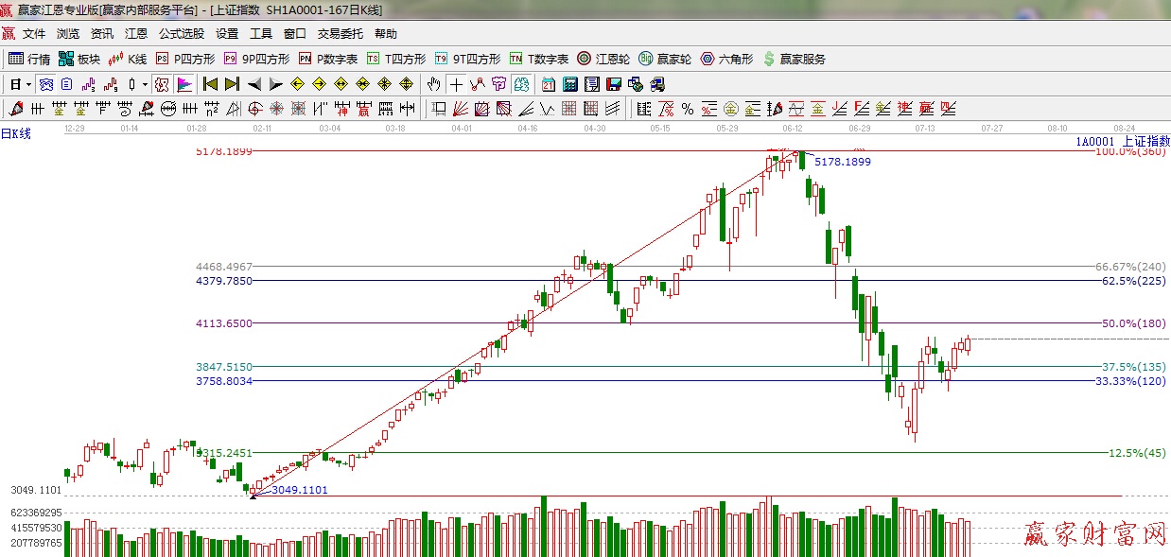Click the 5178.1899 peak price label
The height and width of the screenshot is (557, 1171).
pyautogui.click(x=842, y=162)
